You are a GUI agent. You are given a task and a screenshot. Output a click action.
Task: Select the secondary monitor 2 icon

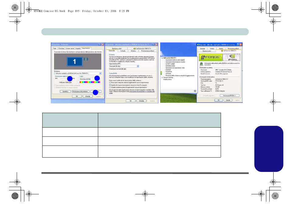coord(86,59)
